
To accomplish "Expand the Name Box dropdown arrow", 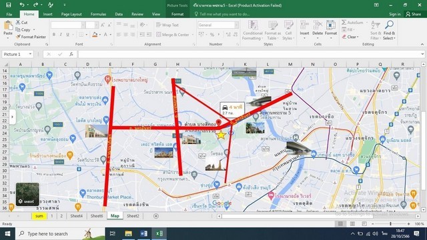I will coord(30,54).
